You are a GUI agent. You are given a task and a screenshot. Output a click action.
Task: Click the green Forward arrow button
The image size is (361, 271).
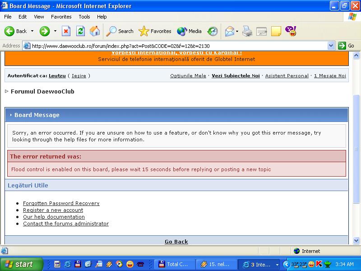pyautogui.click(x=44, y=31)
